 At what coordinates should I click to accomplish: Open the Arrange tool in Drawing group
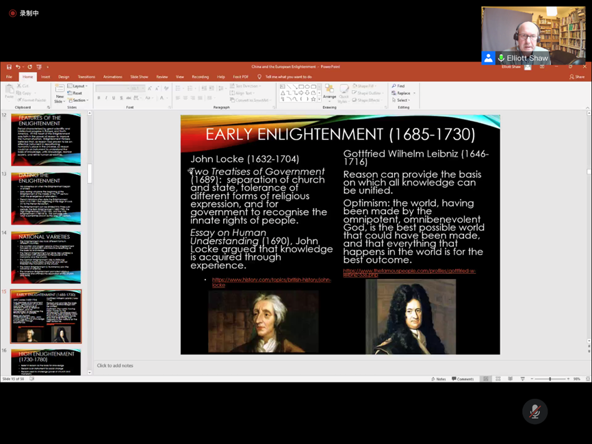pos(329,92)
